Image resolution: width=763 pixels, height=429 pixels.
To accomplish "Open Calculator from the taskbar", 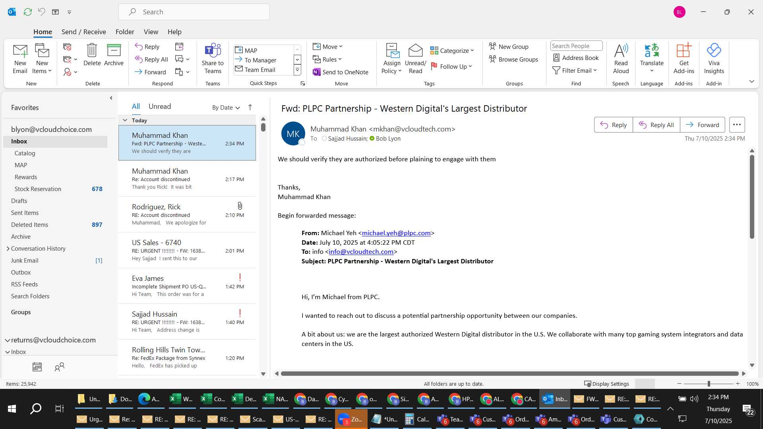I will 417,419.
